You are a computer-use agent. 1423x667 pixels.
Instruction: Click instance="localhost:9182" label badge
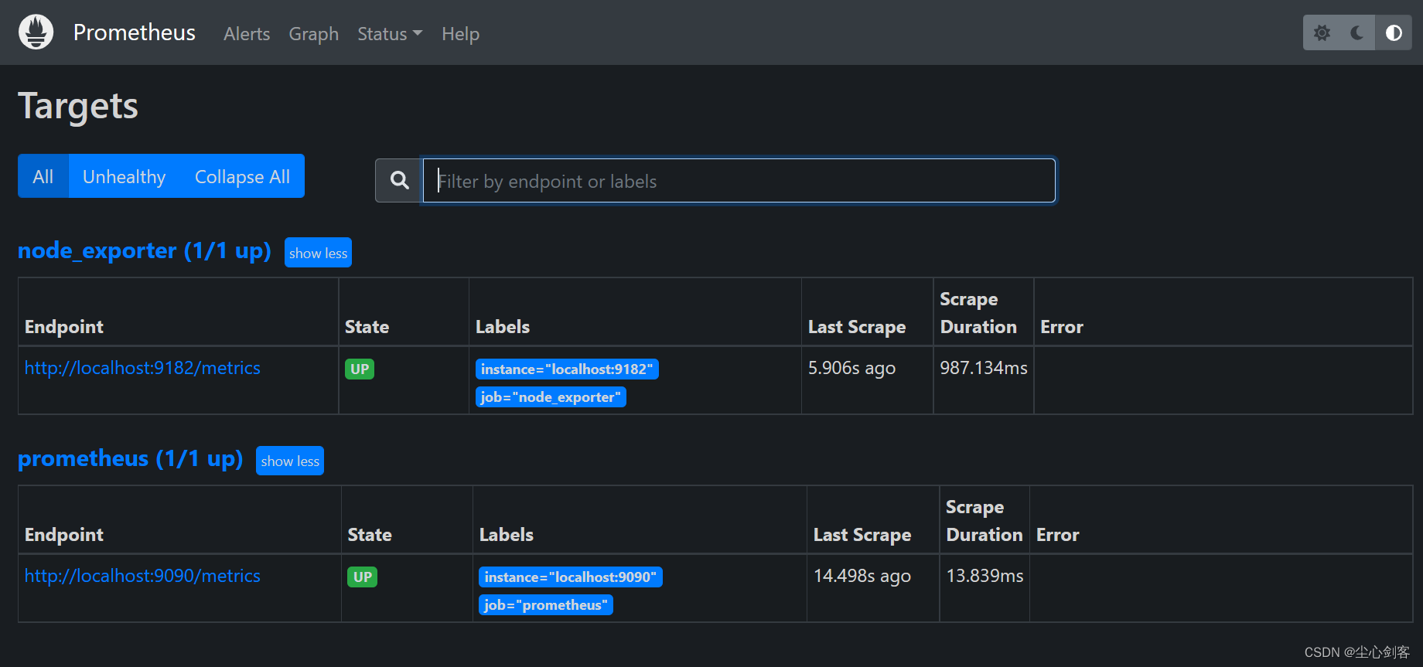tap(567, 369)
